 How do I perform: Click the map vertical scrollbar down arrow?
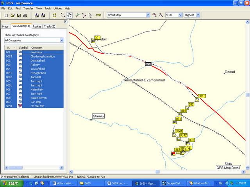coord(247,168)
